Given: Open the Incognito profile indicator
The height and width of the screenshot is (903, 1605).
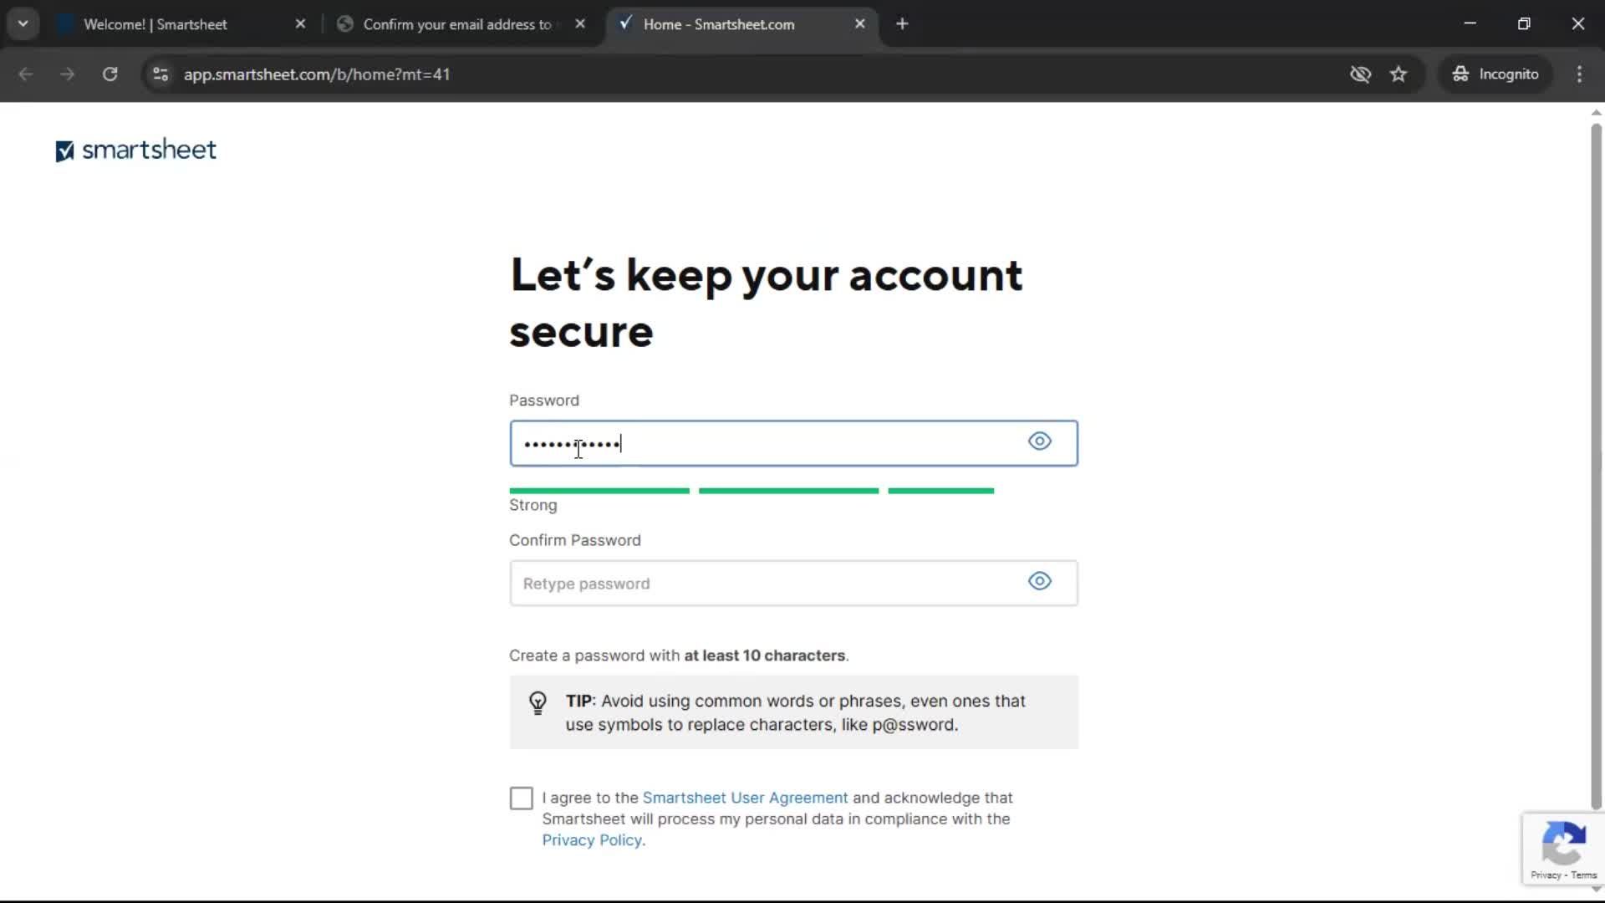Looking at the screenshot, I should pyautogui.click(x=1495, y=74).
